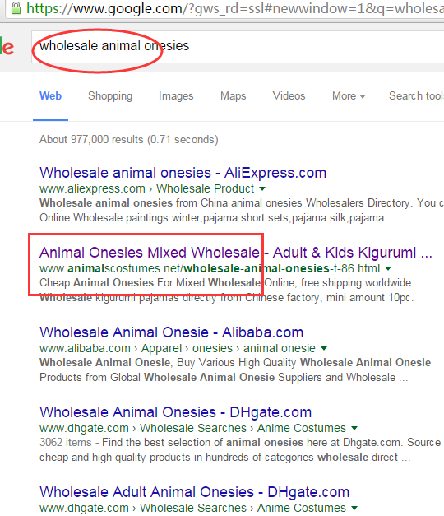Viewport: 444px width, 516px height.
Task: Visit the Wholesale Animal Onesie Alibaba.com result
Action: point(171,332)
